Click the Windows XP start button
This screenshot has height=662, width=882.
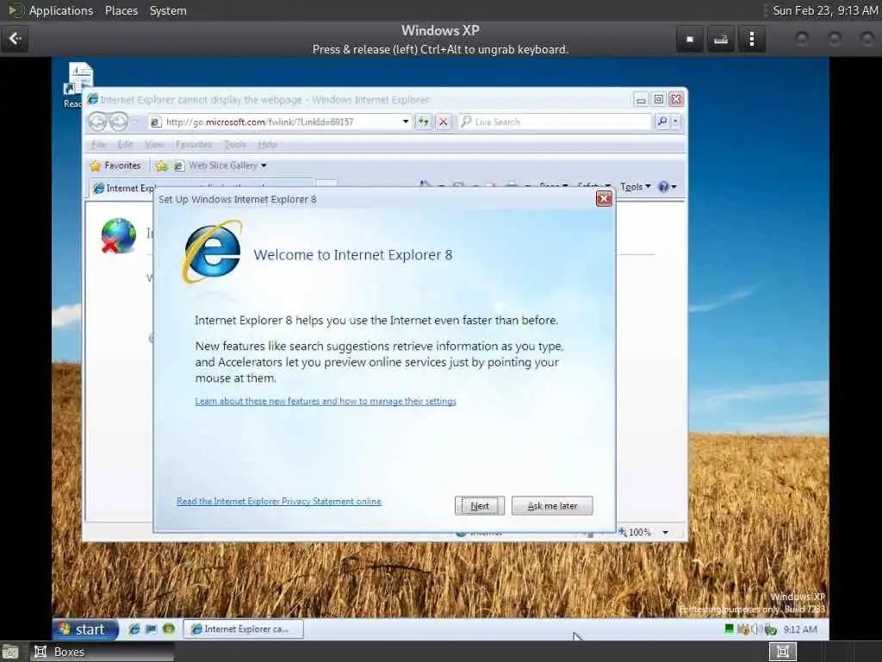(x=85, y=628)
